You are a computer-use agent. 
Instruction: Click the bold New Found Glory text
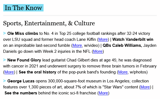[x=24, y=60]
